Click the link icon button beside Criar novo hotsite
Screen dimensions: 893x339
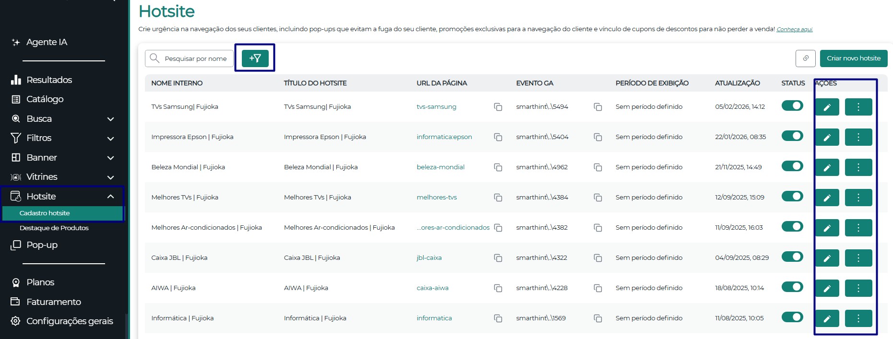[x=806, y=58]
